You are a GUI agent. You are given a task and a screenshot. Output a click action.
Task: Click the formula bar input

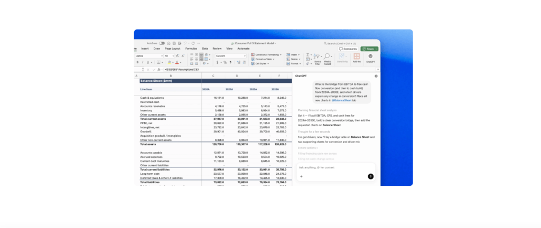click(269, 70)
